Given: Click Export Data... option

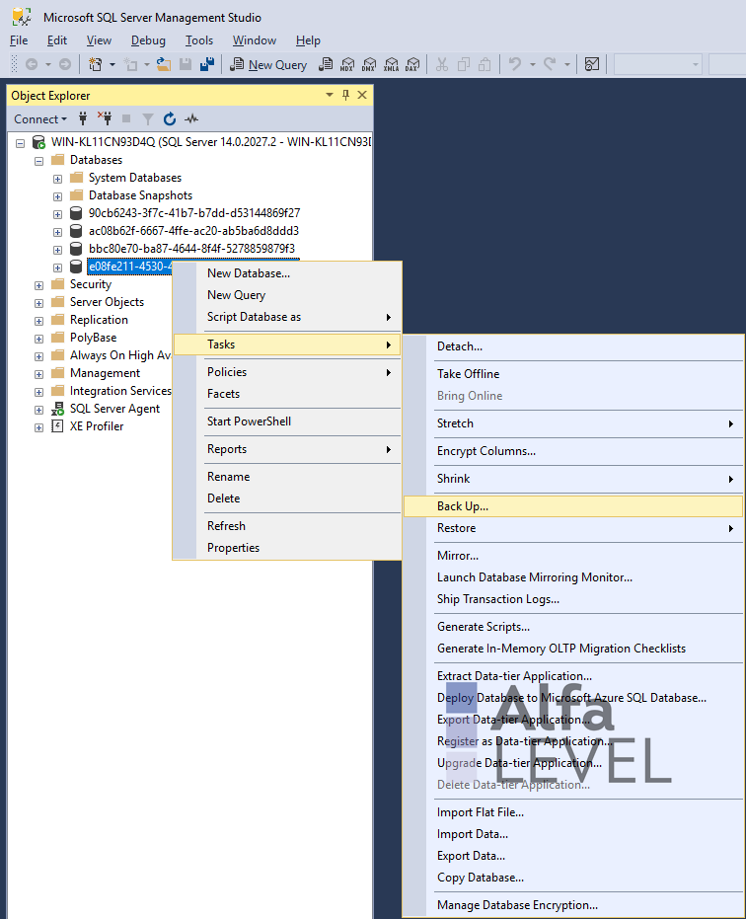Looking at the screenshot, I should coord(573,856).
